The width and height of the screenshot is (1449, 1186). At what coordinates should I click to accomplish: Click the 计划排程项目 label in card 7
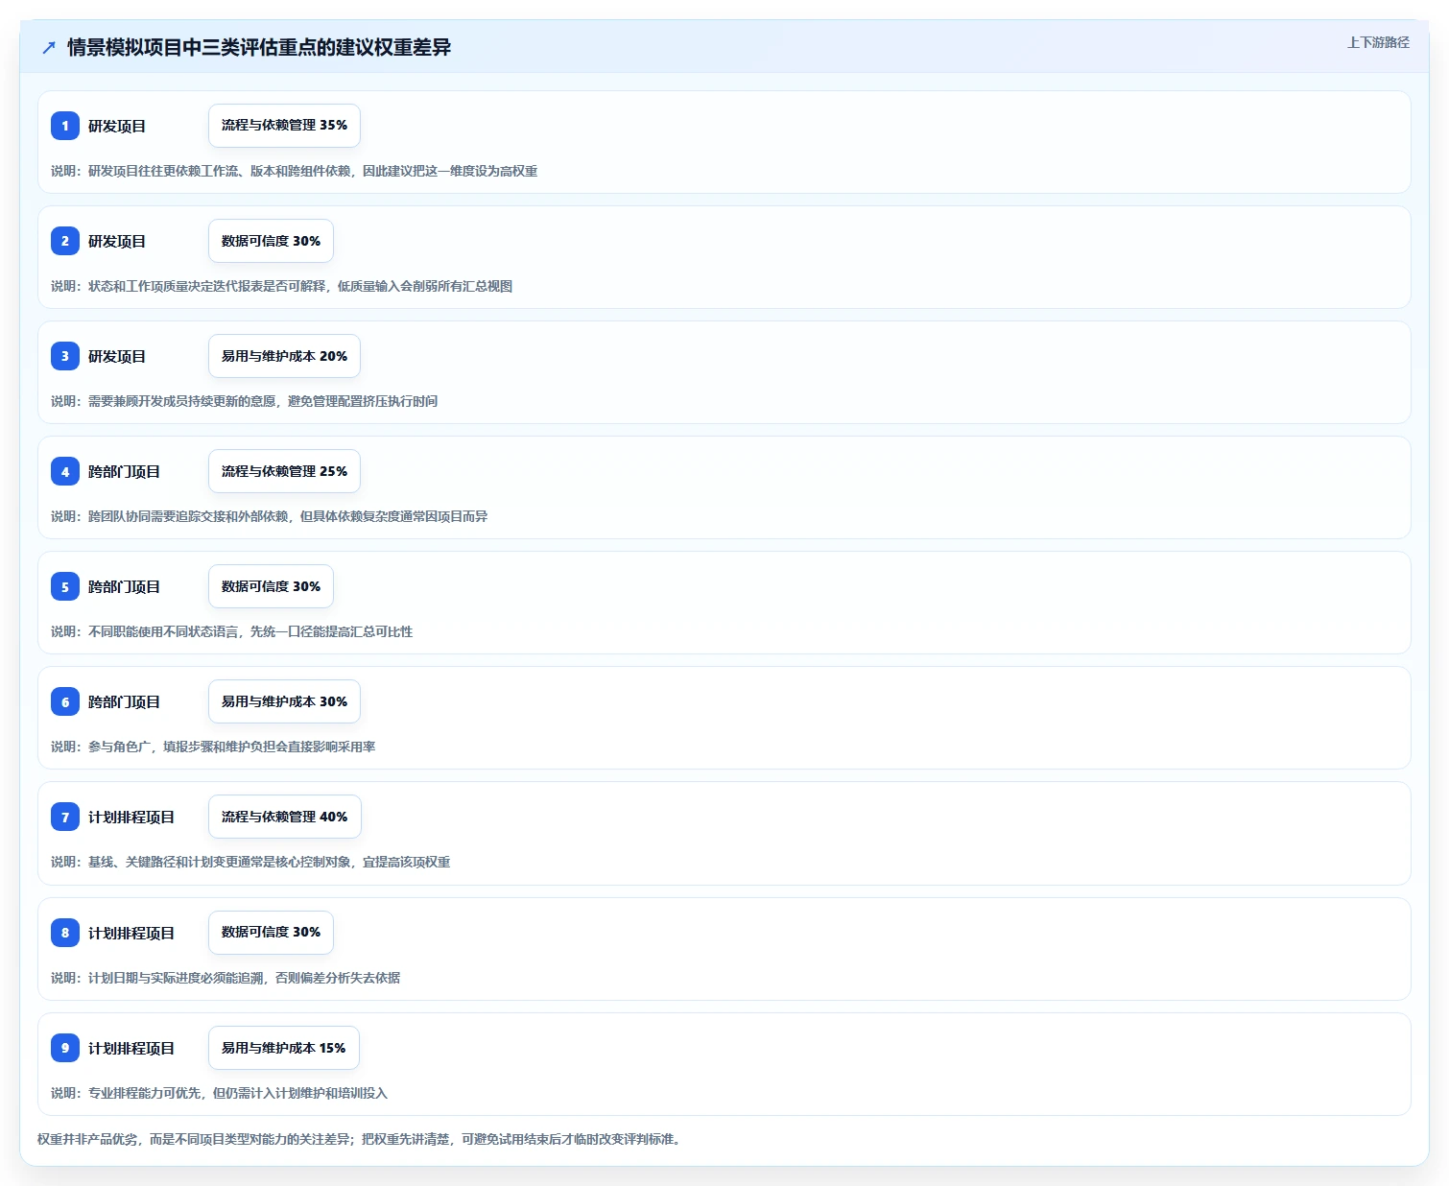pos(131,817)
